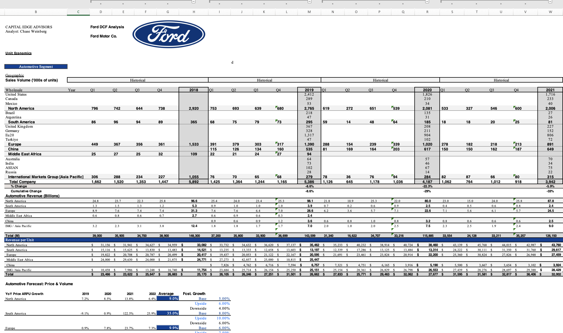563x333 pixels.
Task: Click 2019 Total Company value '5,386'
Action: (309, 182)
